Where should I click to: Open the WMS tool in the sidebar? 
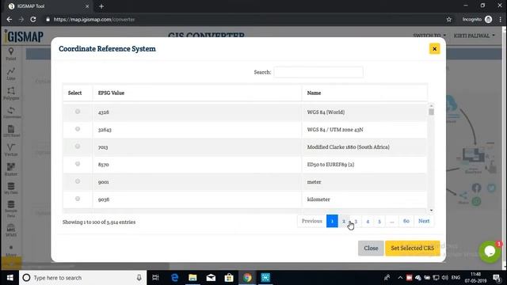coord(11,230)
